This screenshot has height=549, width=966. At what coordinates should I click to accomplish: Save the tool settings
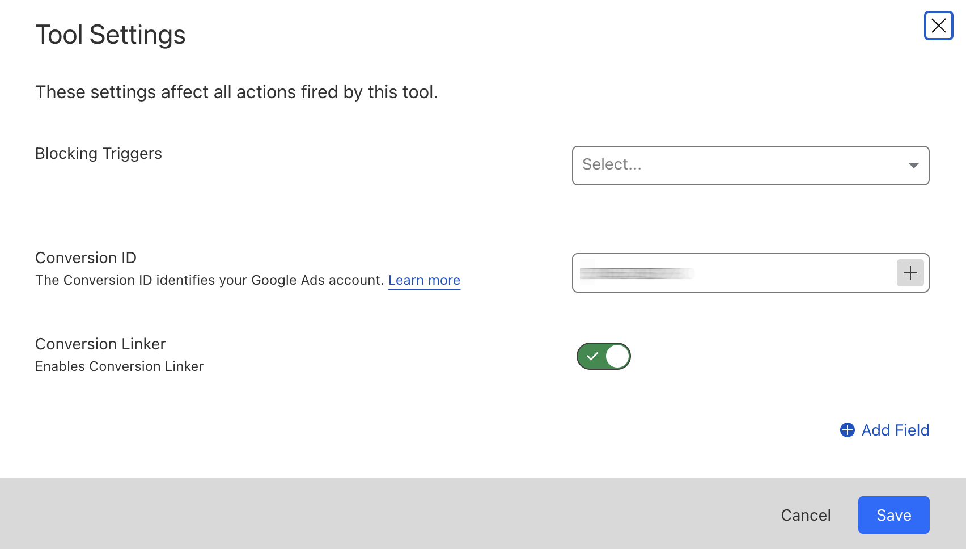coord(893,515)
